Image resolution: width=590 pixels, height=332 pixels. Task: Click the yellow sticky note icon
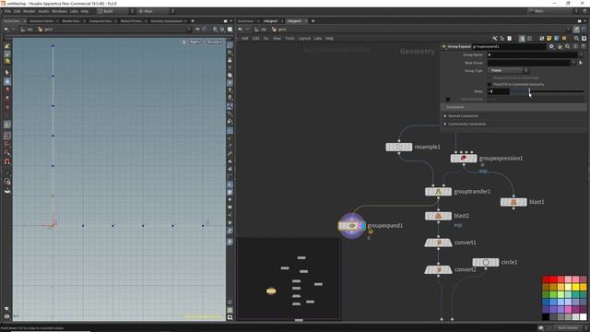coord(549,39)
